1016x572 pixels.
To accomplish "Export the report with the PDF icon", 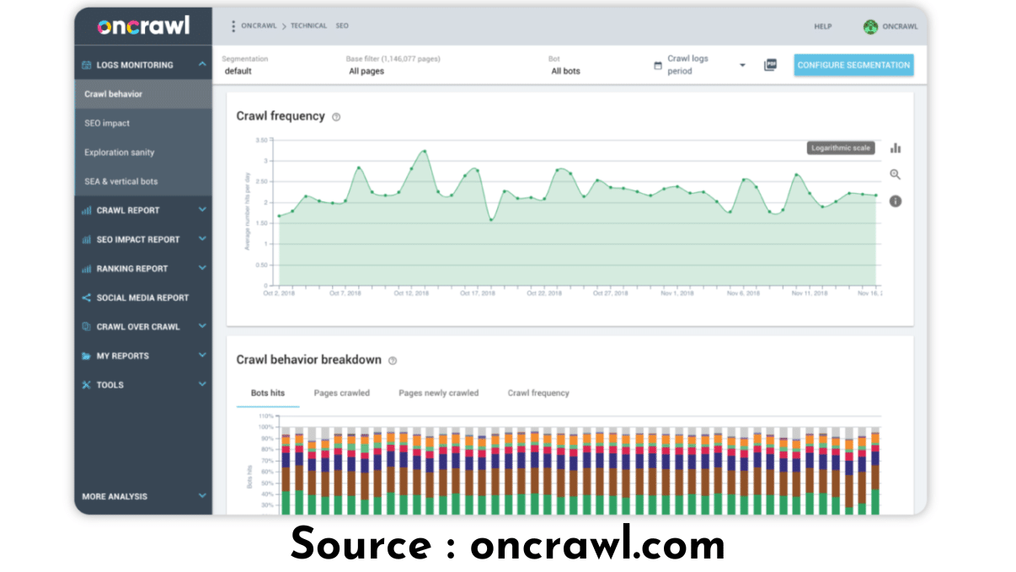I will tap(770, 65).
